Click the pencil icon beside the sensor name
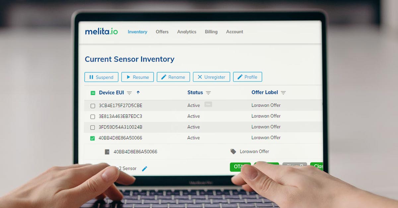The image size is (398, 208). 145,169
